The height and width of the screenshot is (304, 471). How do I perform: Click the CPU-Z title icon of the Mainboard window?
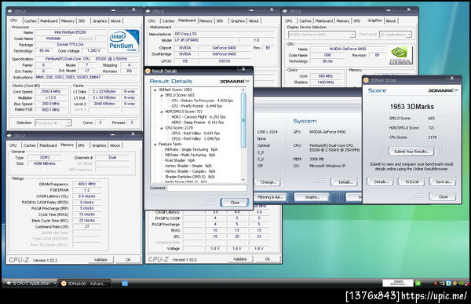coord(148,12)
